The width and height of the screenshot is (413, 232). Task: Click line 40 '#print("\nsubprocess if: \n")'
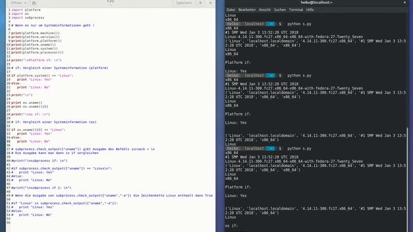[x=39, y=160]
